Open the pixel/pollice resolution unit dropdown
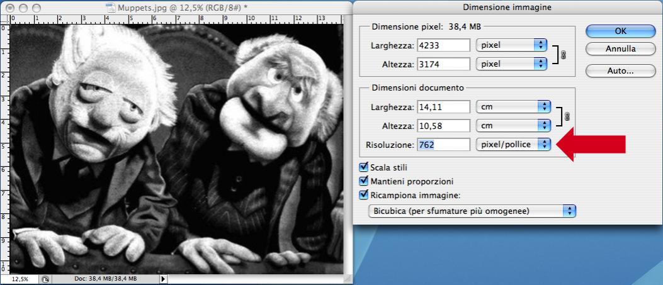663x285 pixels. tap(513, 145)
